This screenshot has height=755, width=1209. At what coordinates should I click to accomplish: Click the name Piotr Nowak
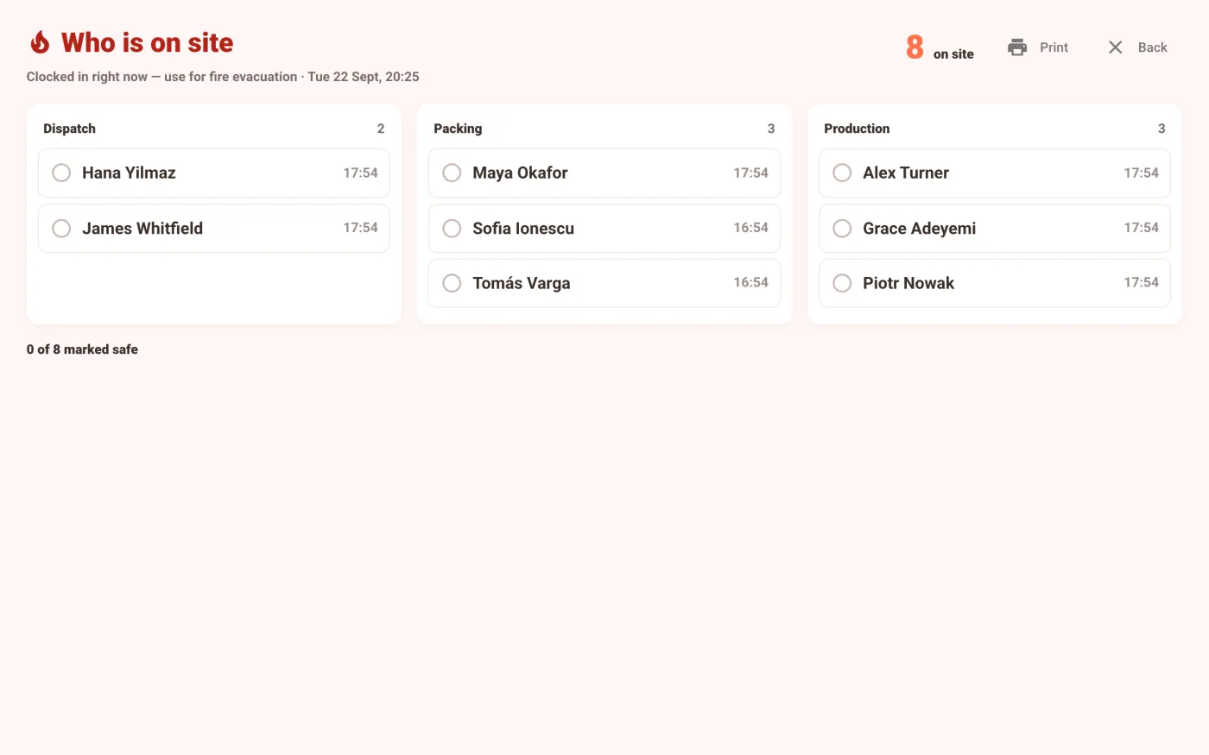[x=908, y=283]
